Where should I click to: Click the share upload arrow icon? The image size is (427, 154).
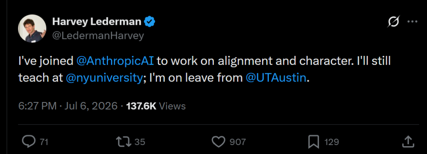pos(408,141)
